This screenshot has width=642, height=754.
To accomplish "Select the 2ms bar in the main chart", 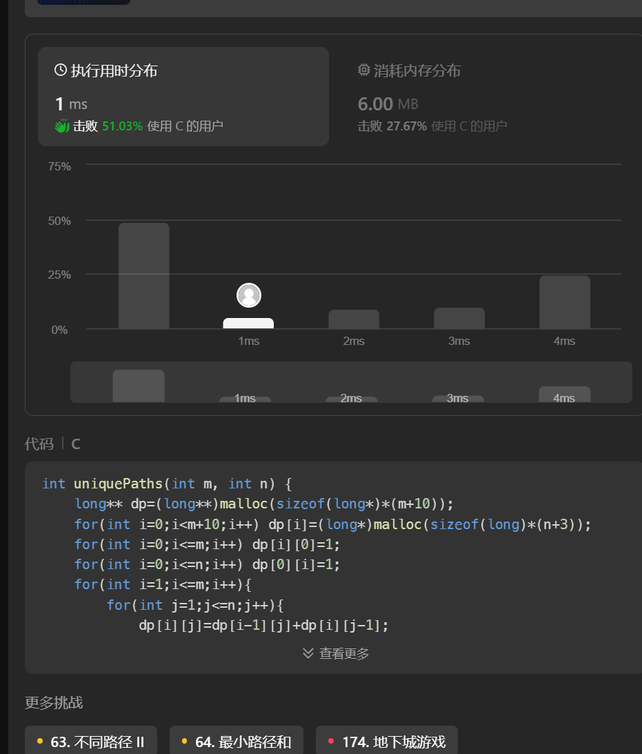I will click(x=354, y=319).
